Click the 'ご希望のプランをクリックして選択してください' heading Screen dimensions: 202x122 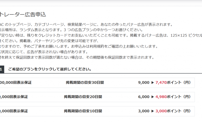pyautogui.click(x=50, y=69)
